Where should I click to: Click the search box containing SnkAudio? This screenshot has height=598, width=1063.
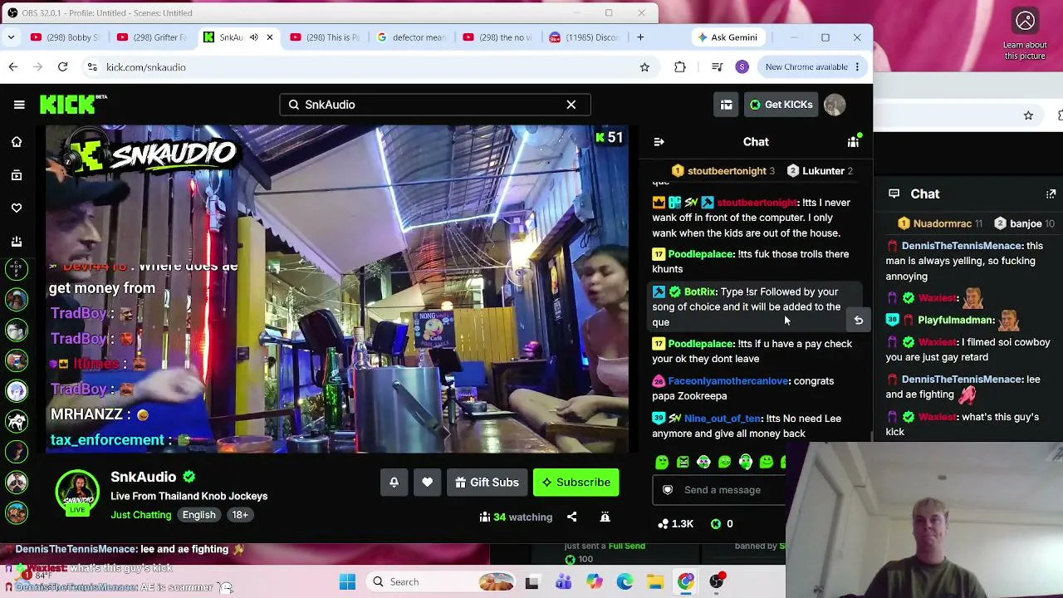(x=434, y=105)
